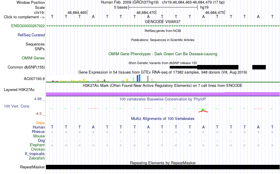Click the RepeatMasker track label
Viewport: 280px width, 174px height.
click(x=32, y=167)
